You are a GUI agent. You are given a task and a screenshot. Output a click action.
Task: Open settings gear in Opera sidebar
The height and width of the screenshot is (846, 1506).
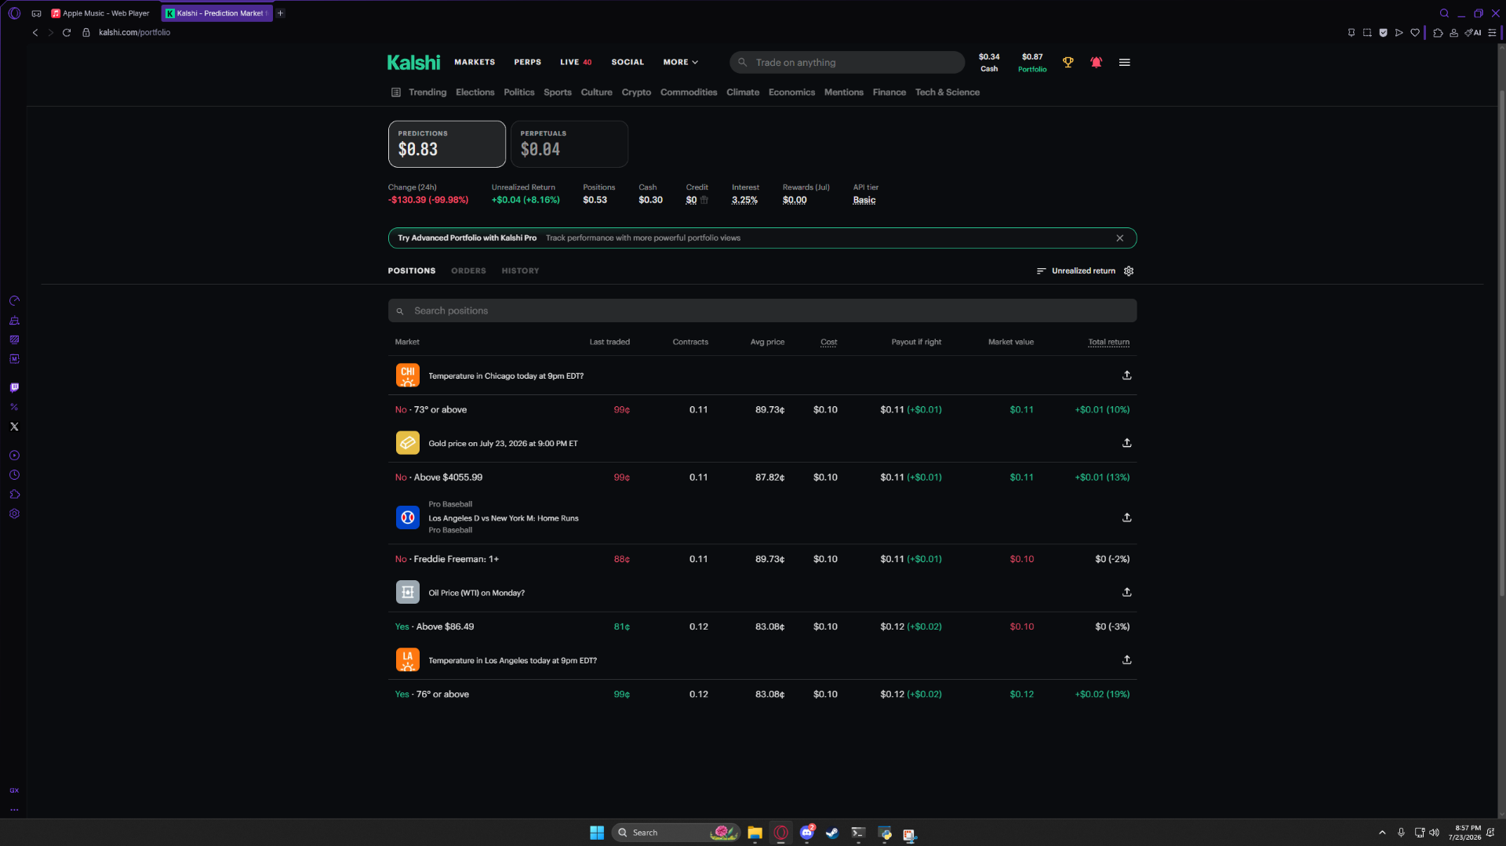coord(14,514)
